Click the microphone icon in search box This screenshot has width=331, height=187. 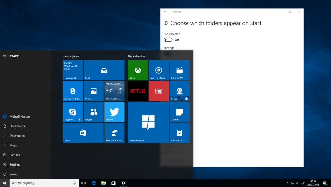tap(75, 183)
